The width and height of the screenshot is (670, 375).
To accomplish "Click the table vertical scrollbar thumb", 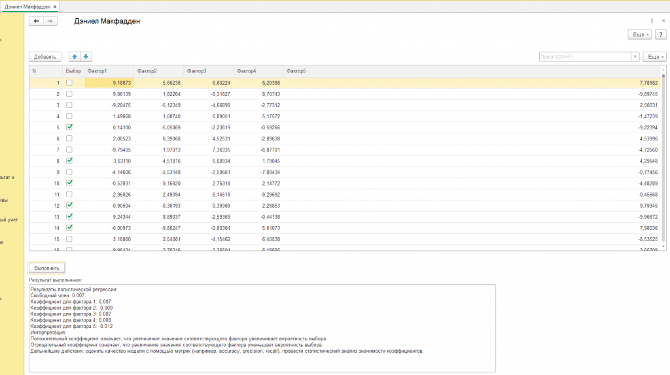I will point(663,158).
